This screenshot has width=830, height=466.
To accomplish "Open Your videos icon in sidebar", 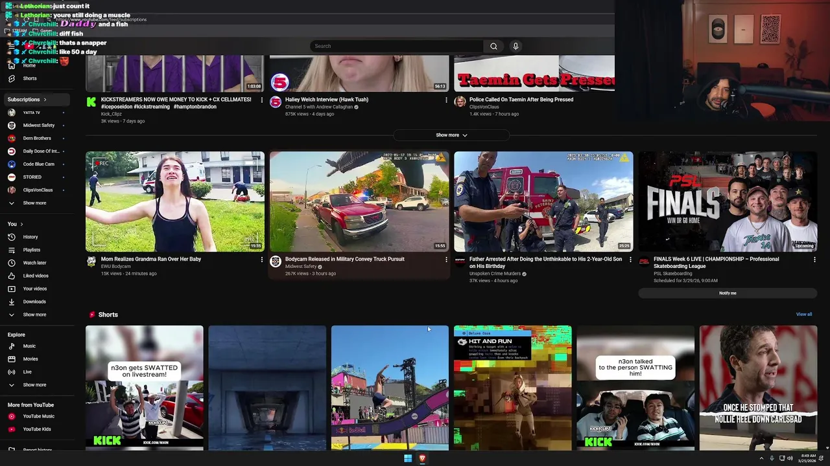I will (11, 289).
